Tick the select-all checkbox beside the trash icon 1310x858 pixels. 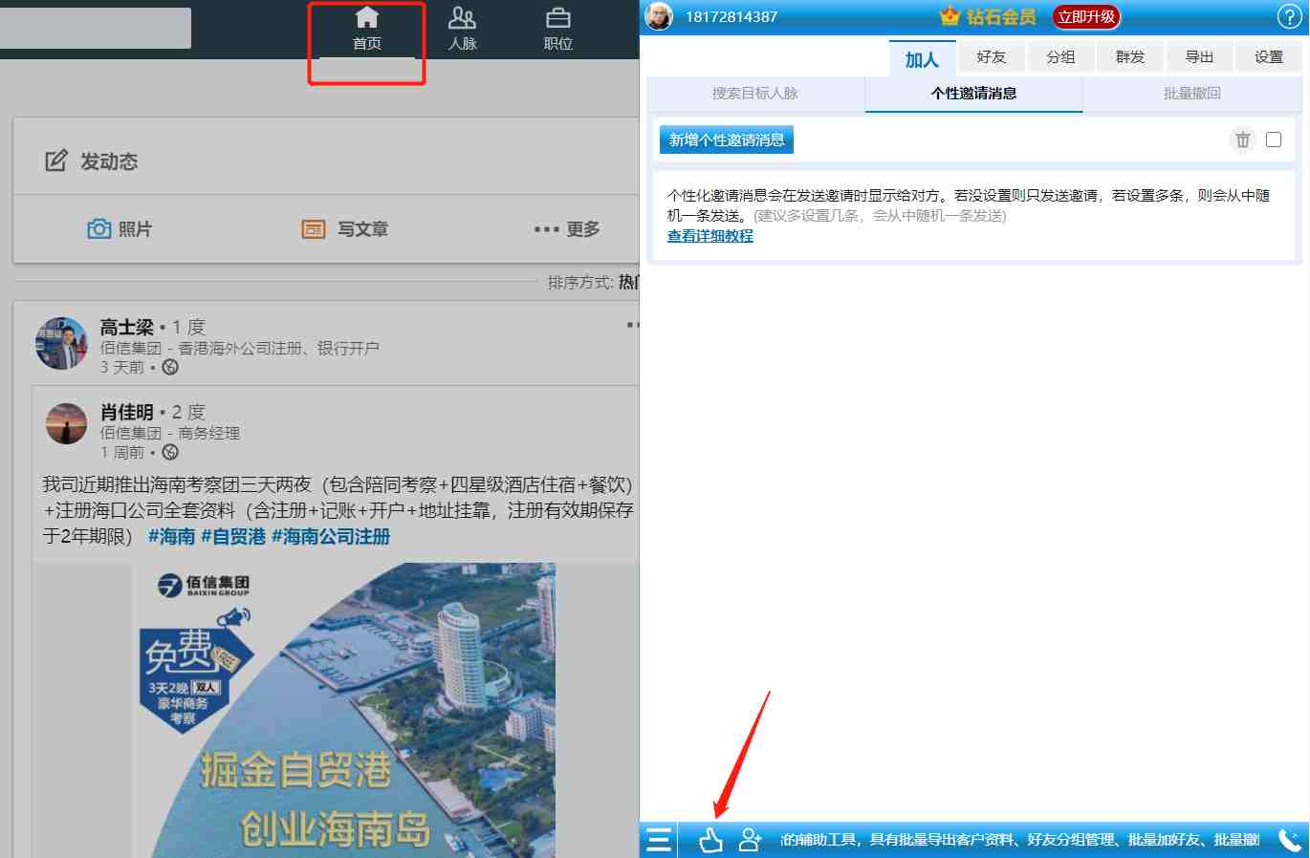[x=1274, y=139]
